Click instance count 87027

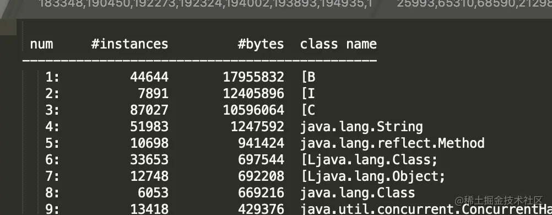(x=149, y=110)
